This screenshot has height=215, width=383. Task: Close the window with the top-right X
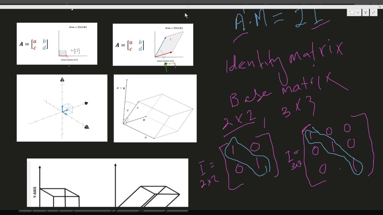pos(380,7)
